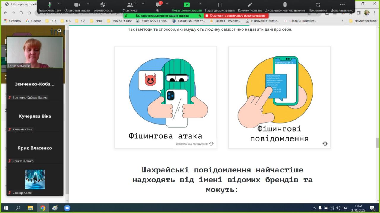
Task: Open Apps in the Zoom toolbar
Action: click(x=318, y=5)
